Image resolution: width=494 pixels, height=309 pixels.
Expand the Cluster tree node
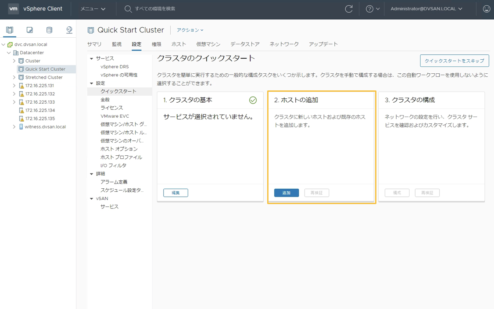tap(14, 61)
